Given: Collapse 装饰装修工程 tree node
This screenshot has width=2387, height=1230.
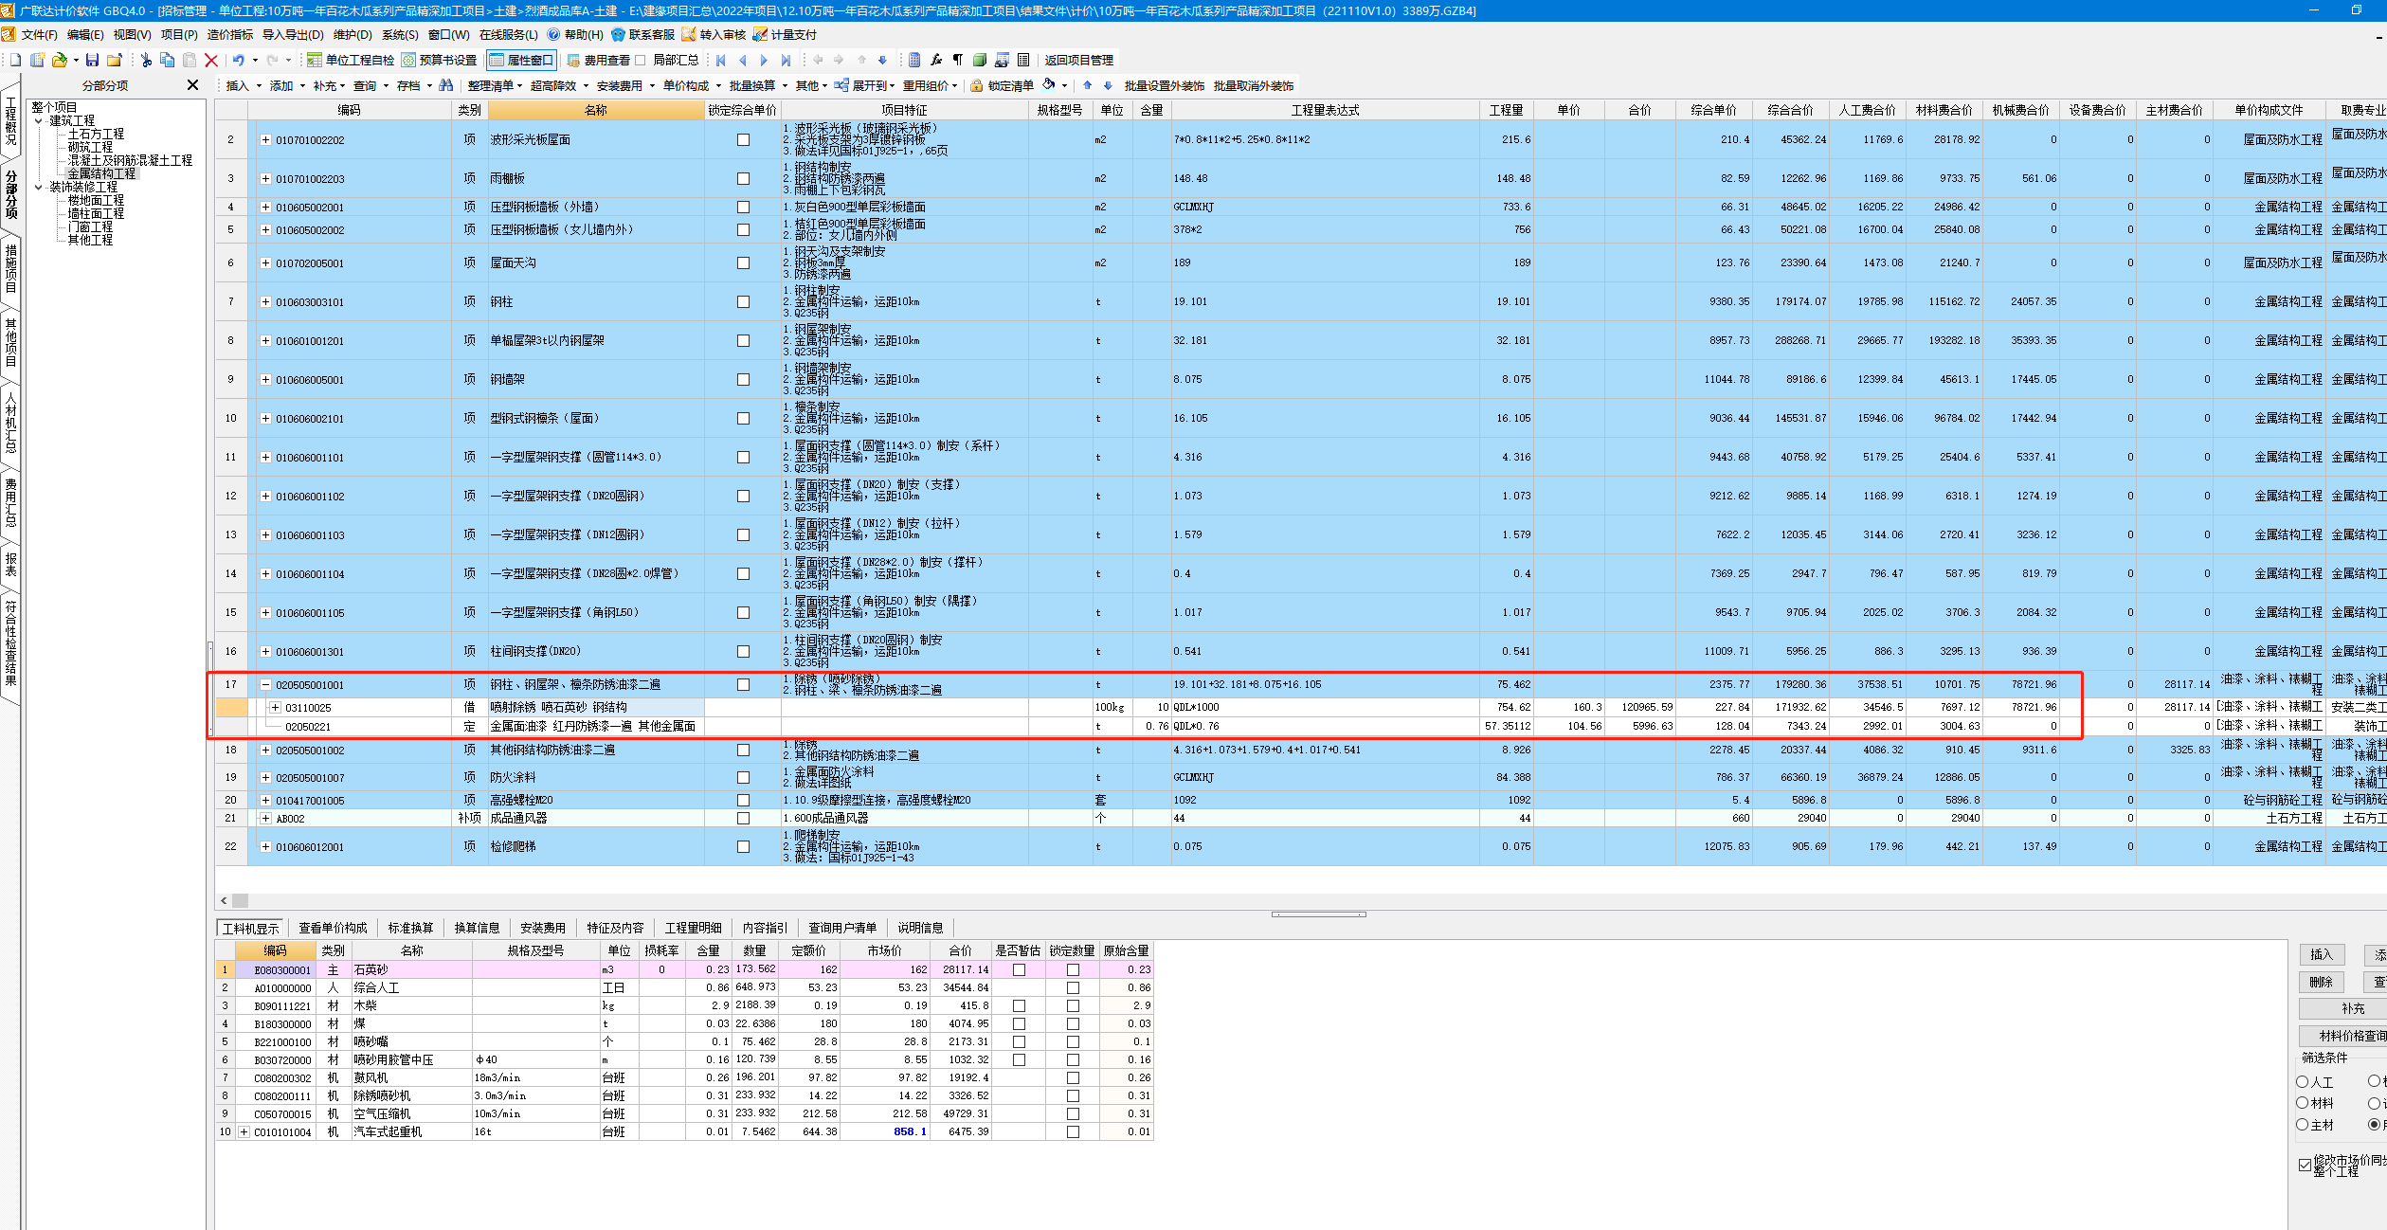Looking at the screenshot, I should [39, 187].
